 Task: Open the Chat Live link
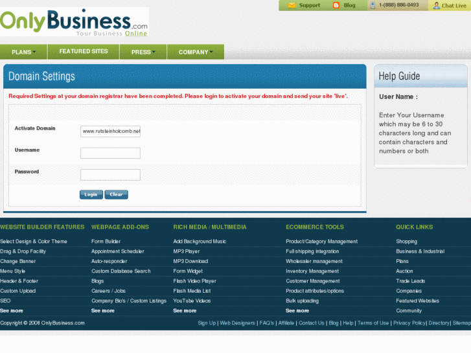[x=454, y=6]
